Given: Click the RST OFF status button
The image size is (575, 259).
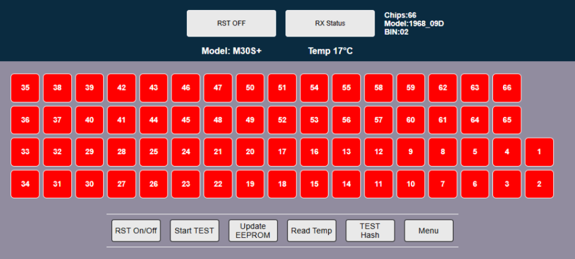Looking at the screenshot, I should tap(231, 24).
